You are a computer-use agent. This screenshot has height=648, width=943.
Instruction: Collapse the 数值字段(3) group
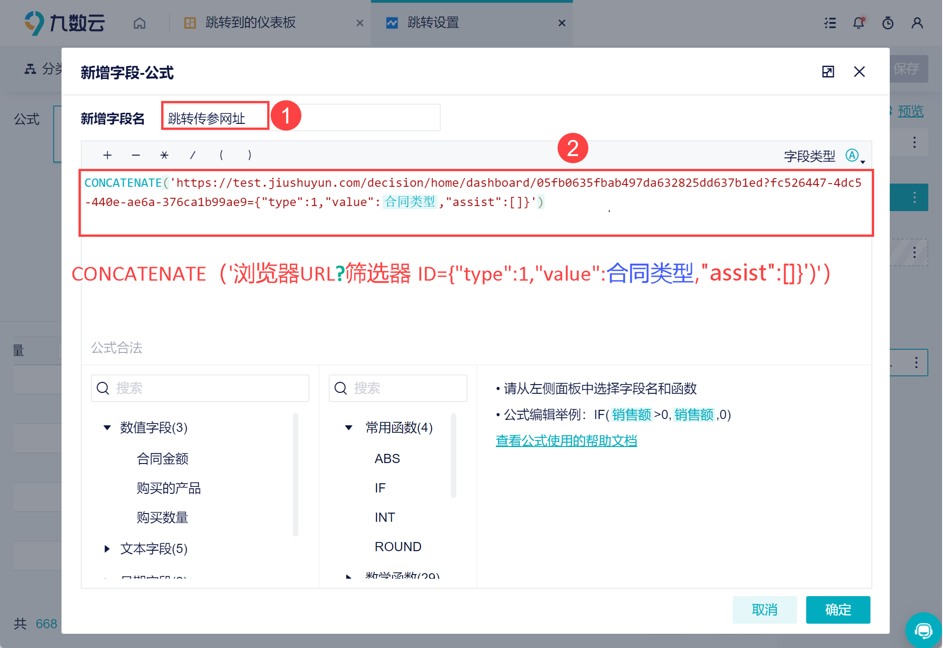pos(107,428)
